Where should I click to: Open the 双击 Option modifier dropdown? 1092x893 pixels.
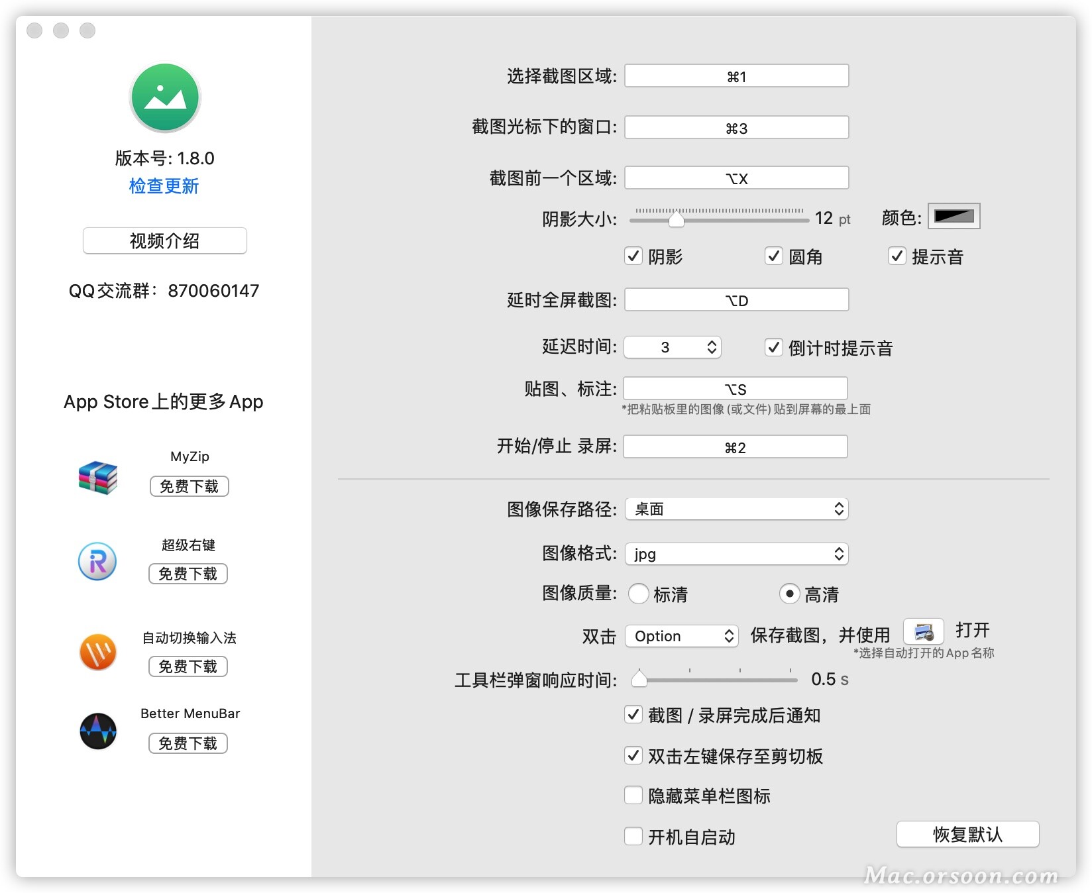pos(682,636)
